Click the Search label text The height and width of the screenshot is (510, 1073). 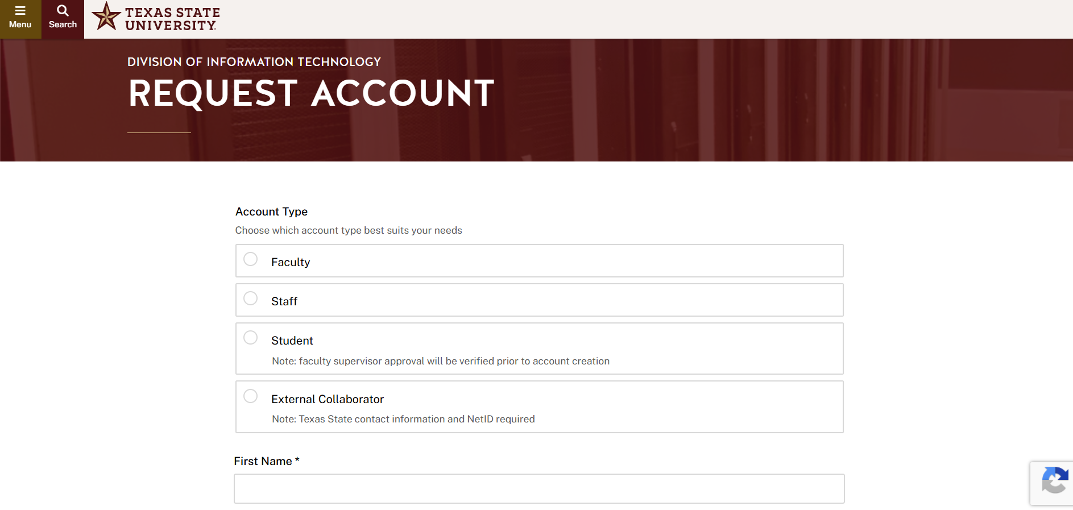[x=63, y=24]
